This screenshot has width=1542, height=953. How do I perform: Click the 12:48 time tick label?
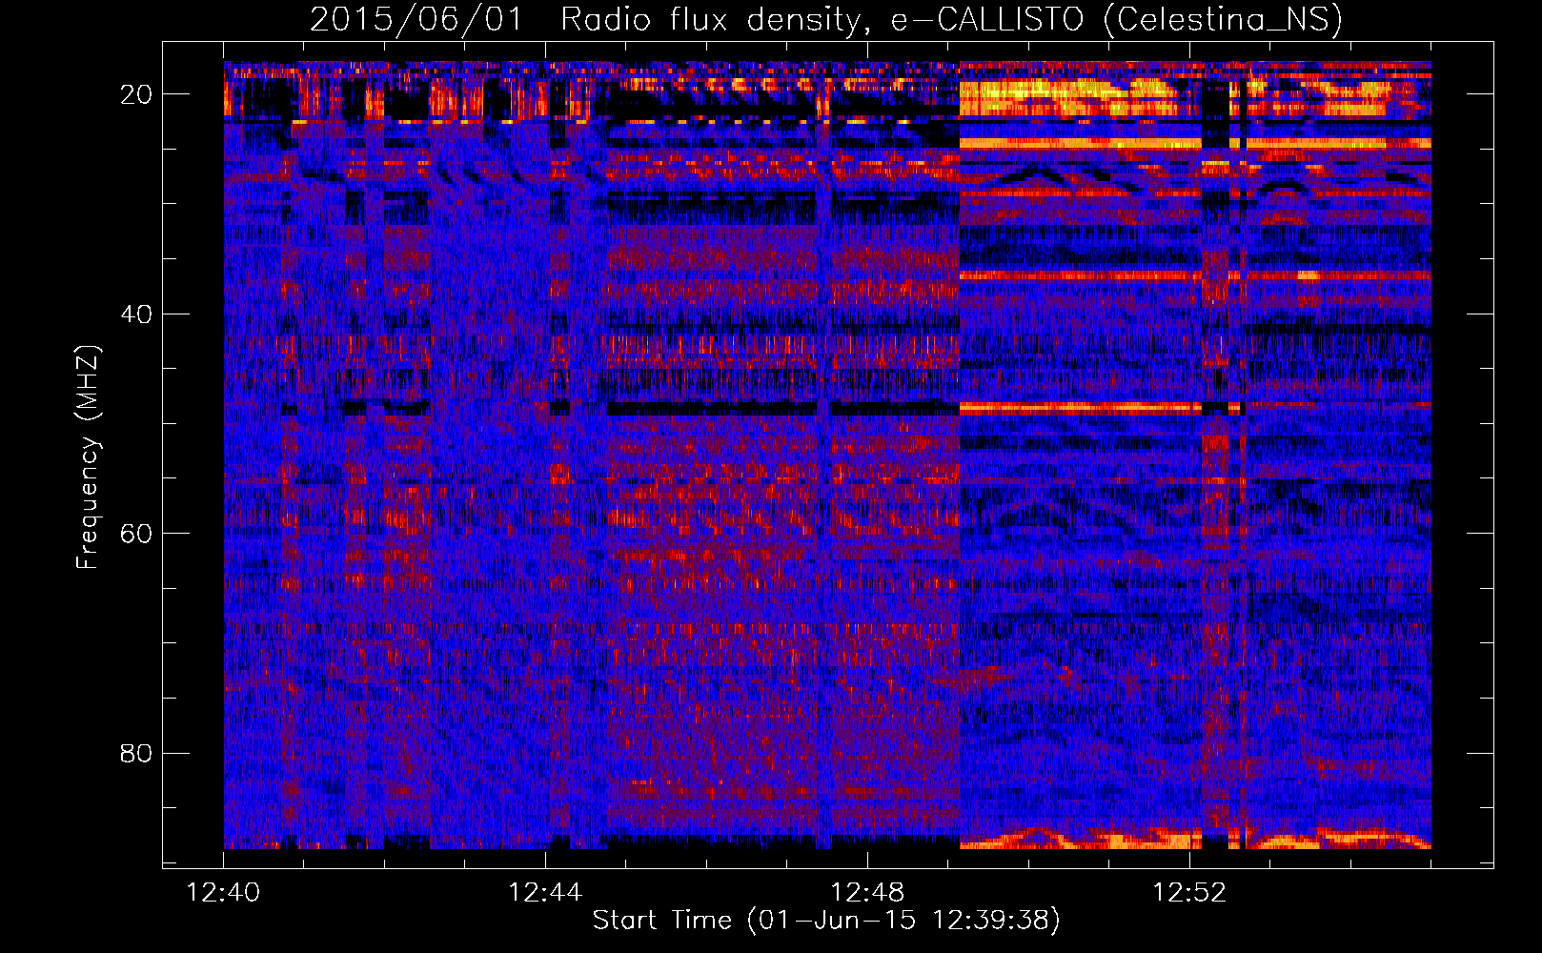click(x=867, y=893)
